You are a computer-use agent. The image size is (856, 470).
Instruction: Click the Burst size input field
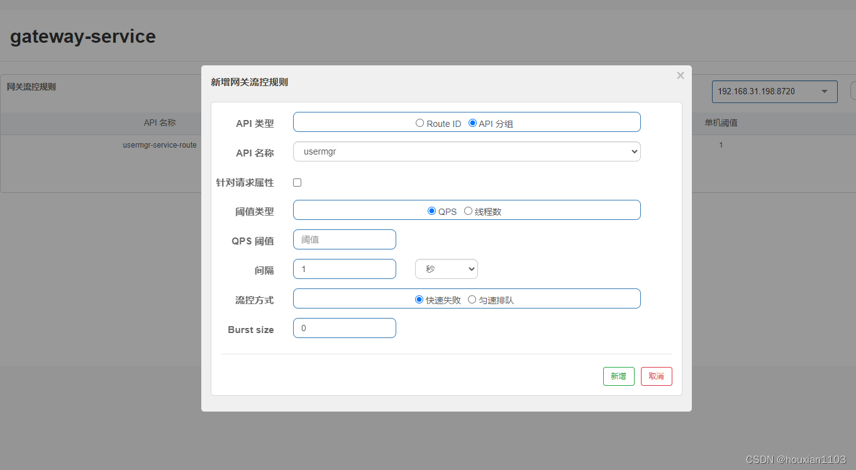point(345,328)
